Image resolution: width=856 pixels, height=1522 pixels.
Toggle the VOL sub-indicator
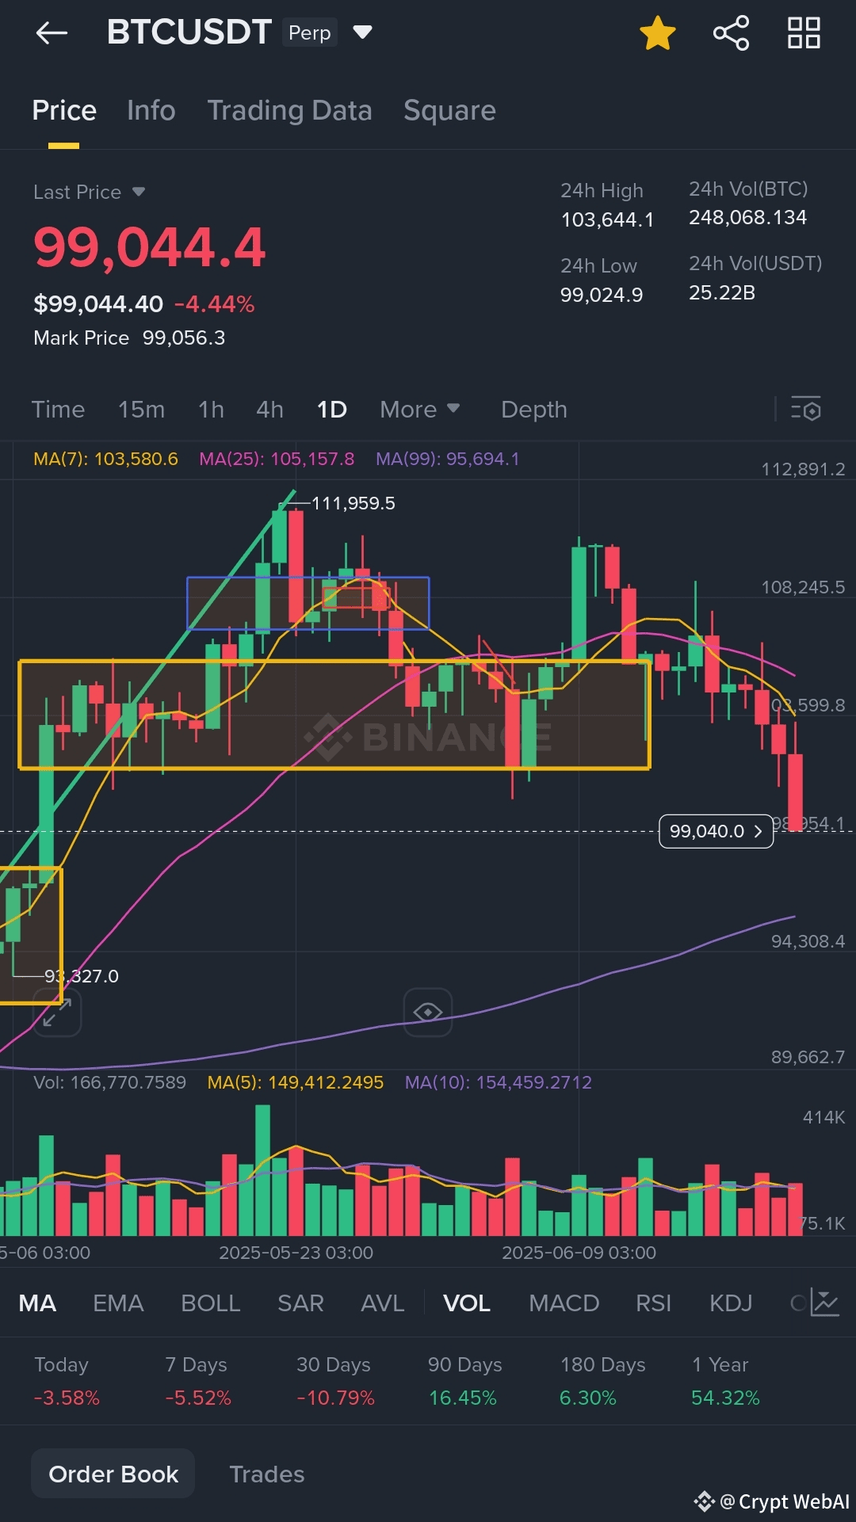point(466,1303)
